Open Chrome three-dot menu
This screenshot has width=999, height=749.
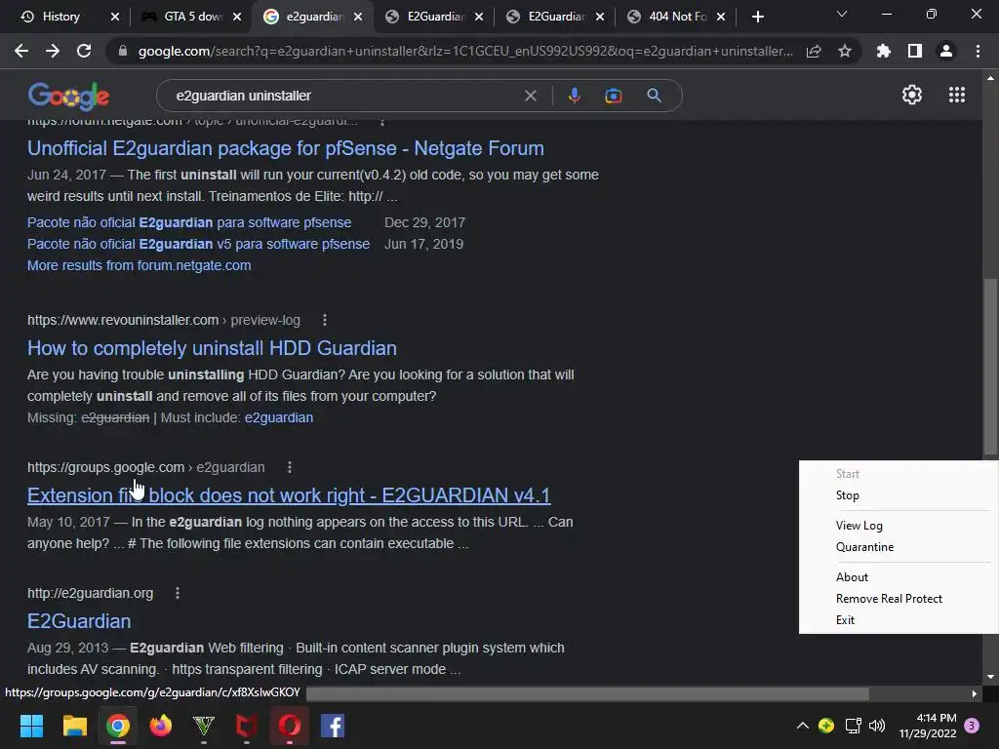coord(978,51)
